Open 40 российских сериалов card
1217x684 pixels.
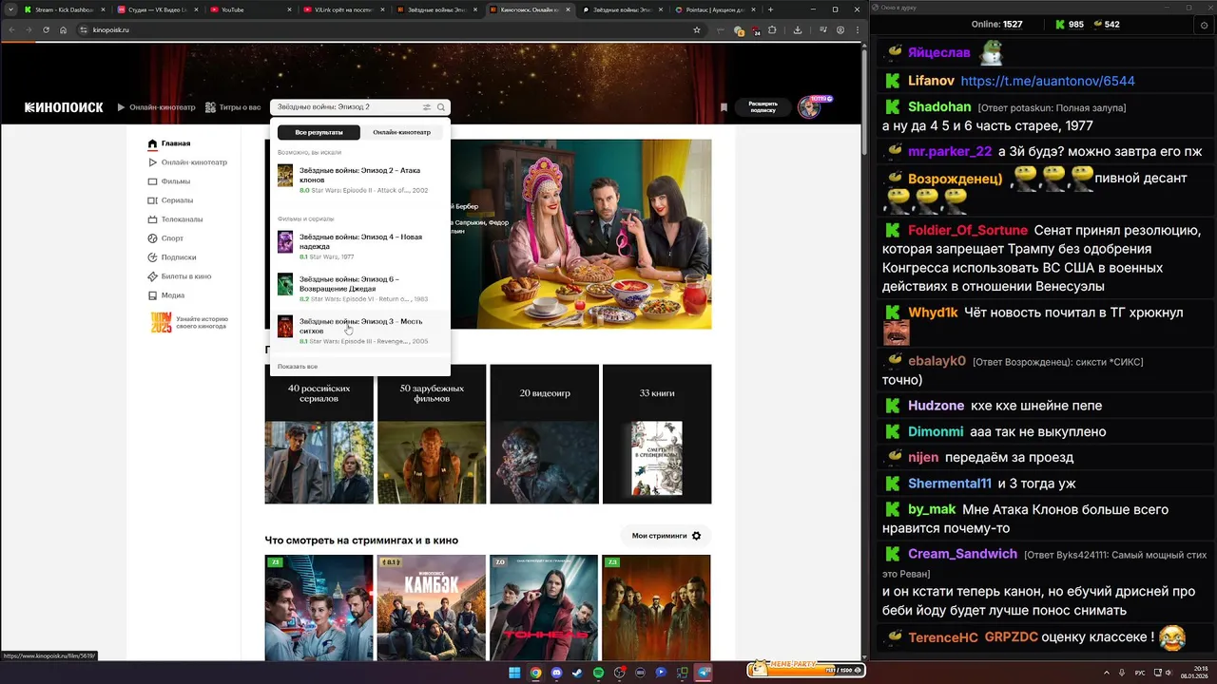coord(319,434)
